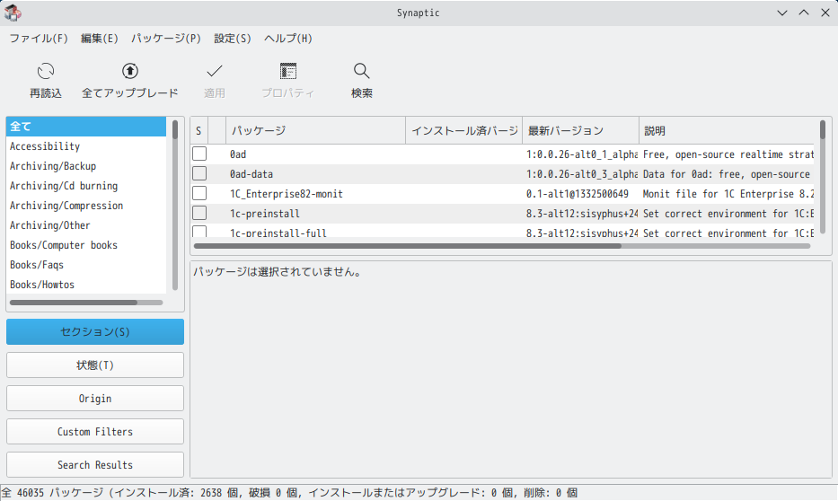Image resolution: width=838 pixels, height=501 pixels.
Task: Select the Books/Faqs section
Action: 86,265
